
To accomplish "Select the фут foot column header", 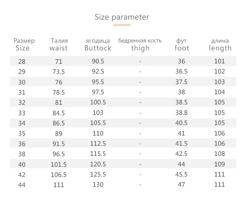I will coord(182,44).
